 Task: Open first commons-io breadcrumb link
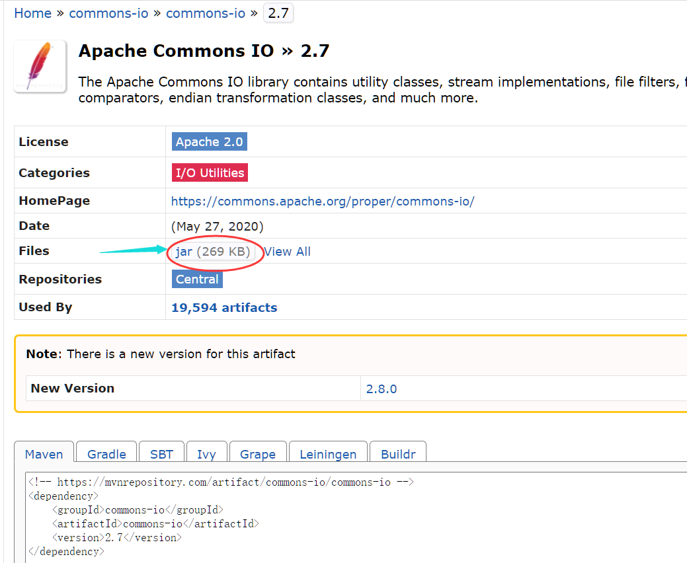[108, 13]
